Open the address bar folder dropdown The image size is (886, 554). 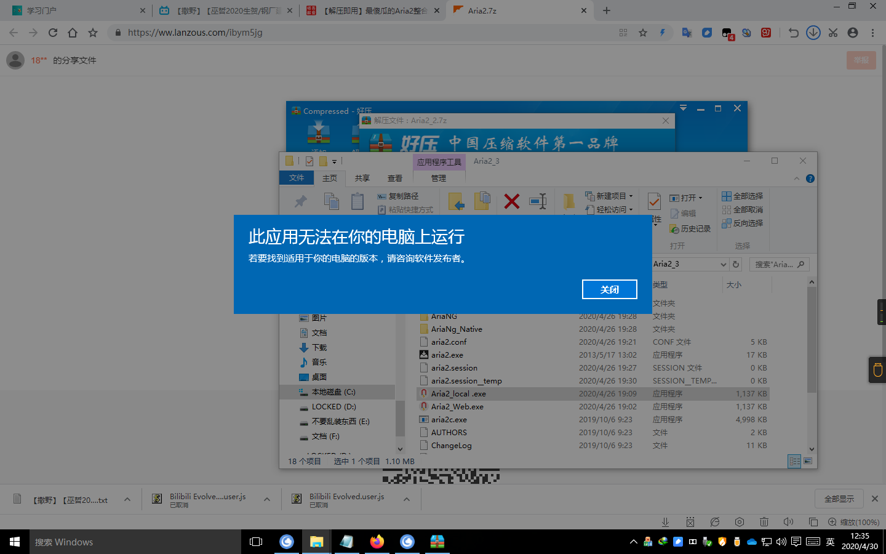725,263
